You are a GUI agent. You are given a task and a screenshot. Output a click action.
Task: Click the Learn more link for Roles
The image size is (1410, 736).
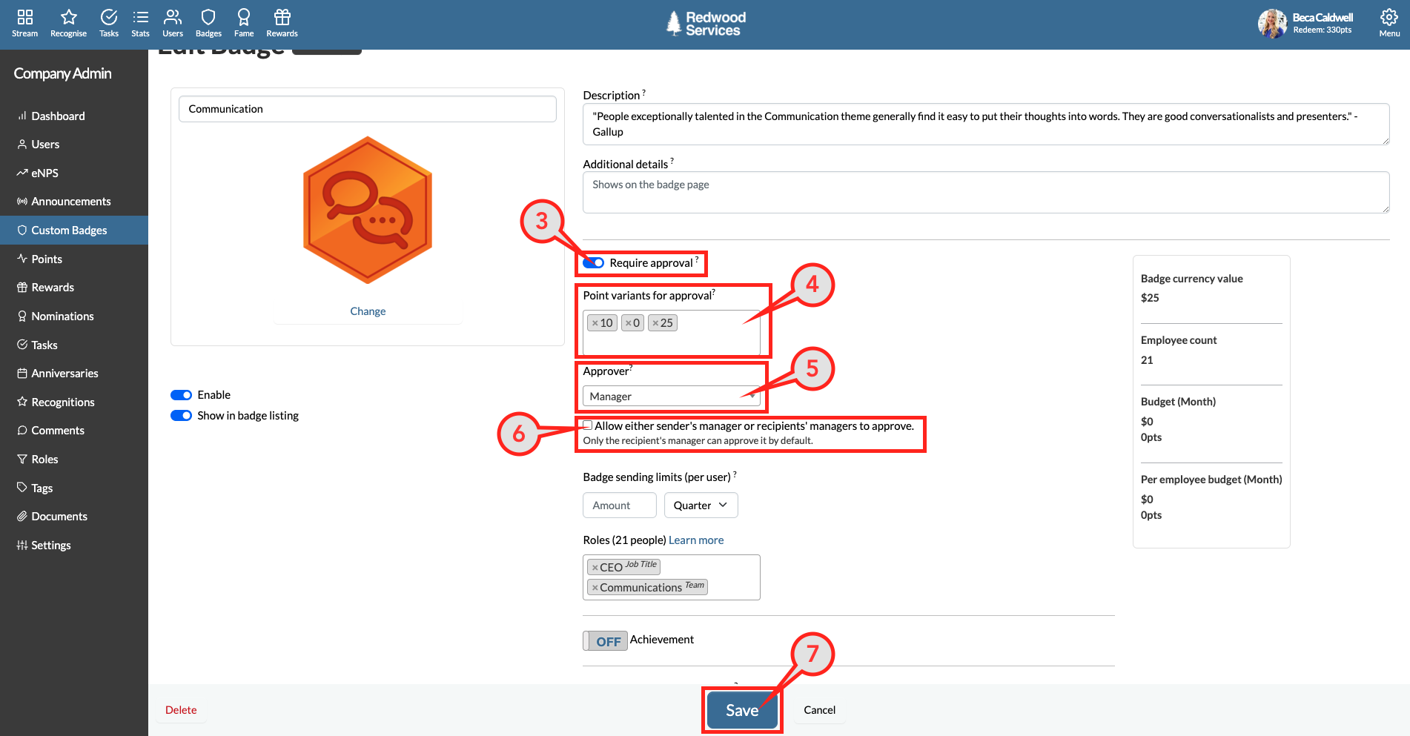[x=695, y=540]
